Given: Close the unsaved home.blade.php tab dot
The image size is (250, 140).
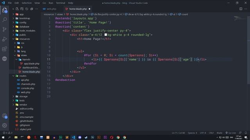Looking at the screenshot, I should tap(89, 9).
